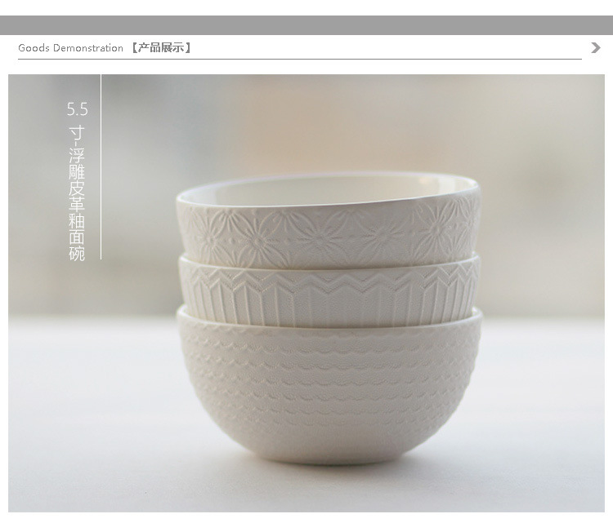Click the gray chevron arrow icon
The width and height of the screenshot is (613, 523).
tap(595, 48)
